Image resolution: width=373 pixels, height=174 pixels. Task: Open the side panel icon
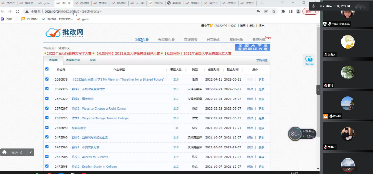pyautogui.click(x=291, y=11)
